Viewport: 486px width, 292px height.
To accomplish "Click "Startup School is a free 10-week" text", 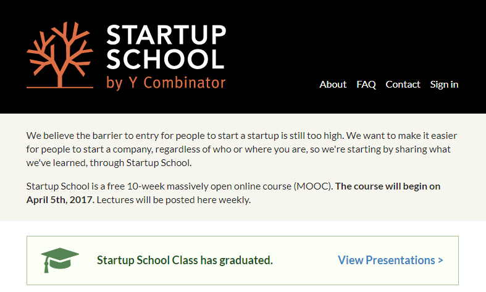I will point(96,186).
